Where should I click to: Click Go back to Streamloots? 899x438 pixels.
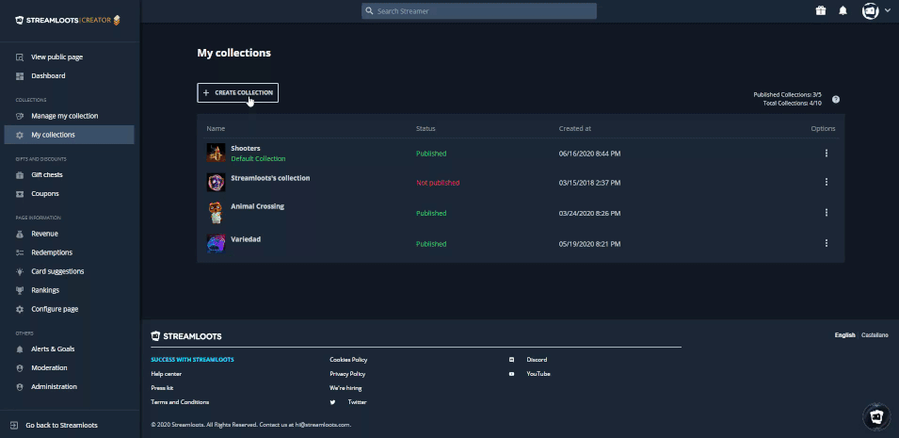tap(61, 426)
